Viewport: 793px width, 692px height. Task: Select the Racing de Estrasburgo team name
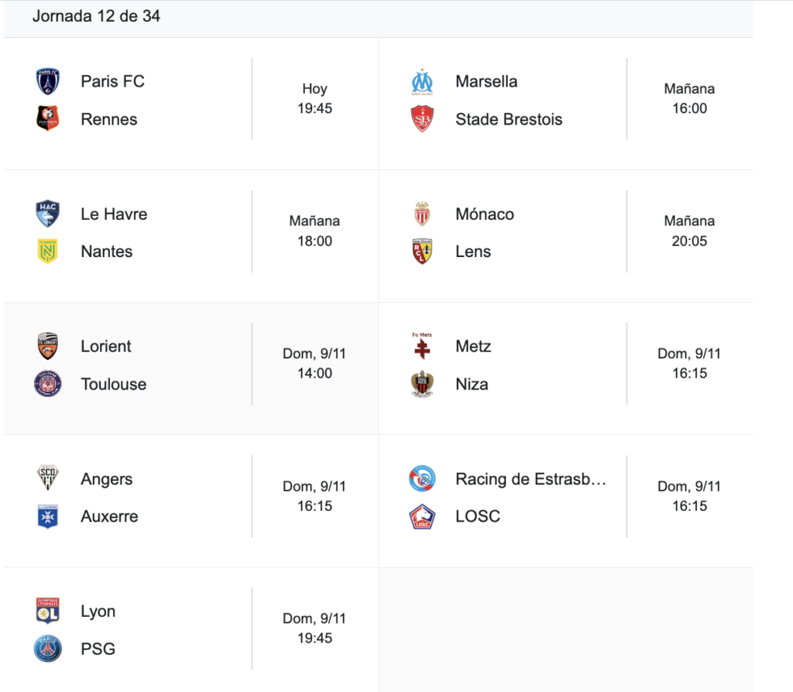[530, 479]
